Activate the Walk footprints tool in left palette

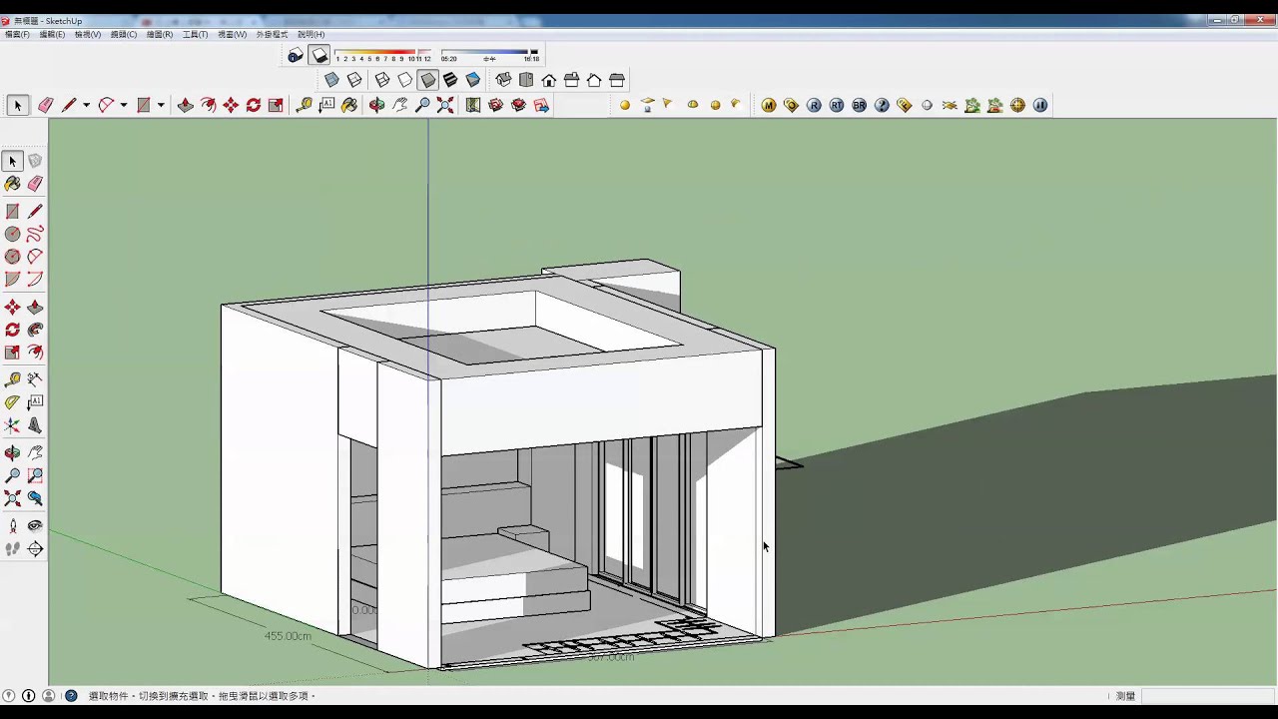click(x=12, y=549)
